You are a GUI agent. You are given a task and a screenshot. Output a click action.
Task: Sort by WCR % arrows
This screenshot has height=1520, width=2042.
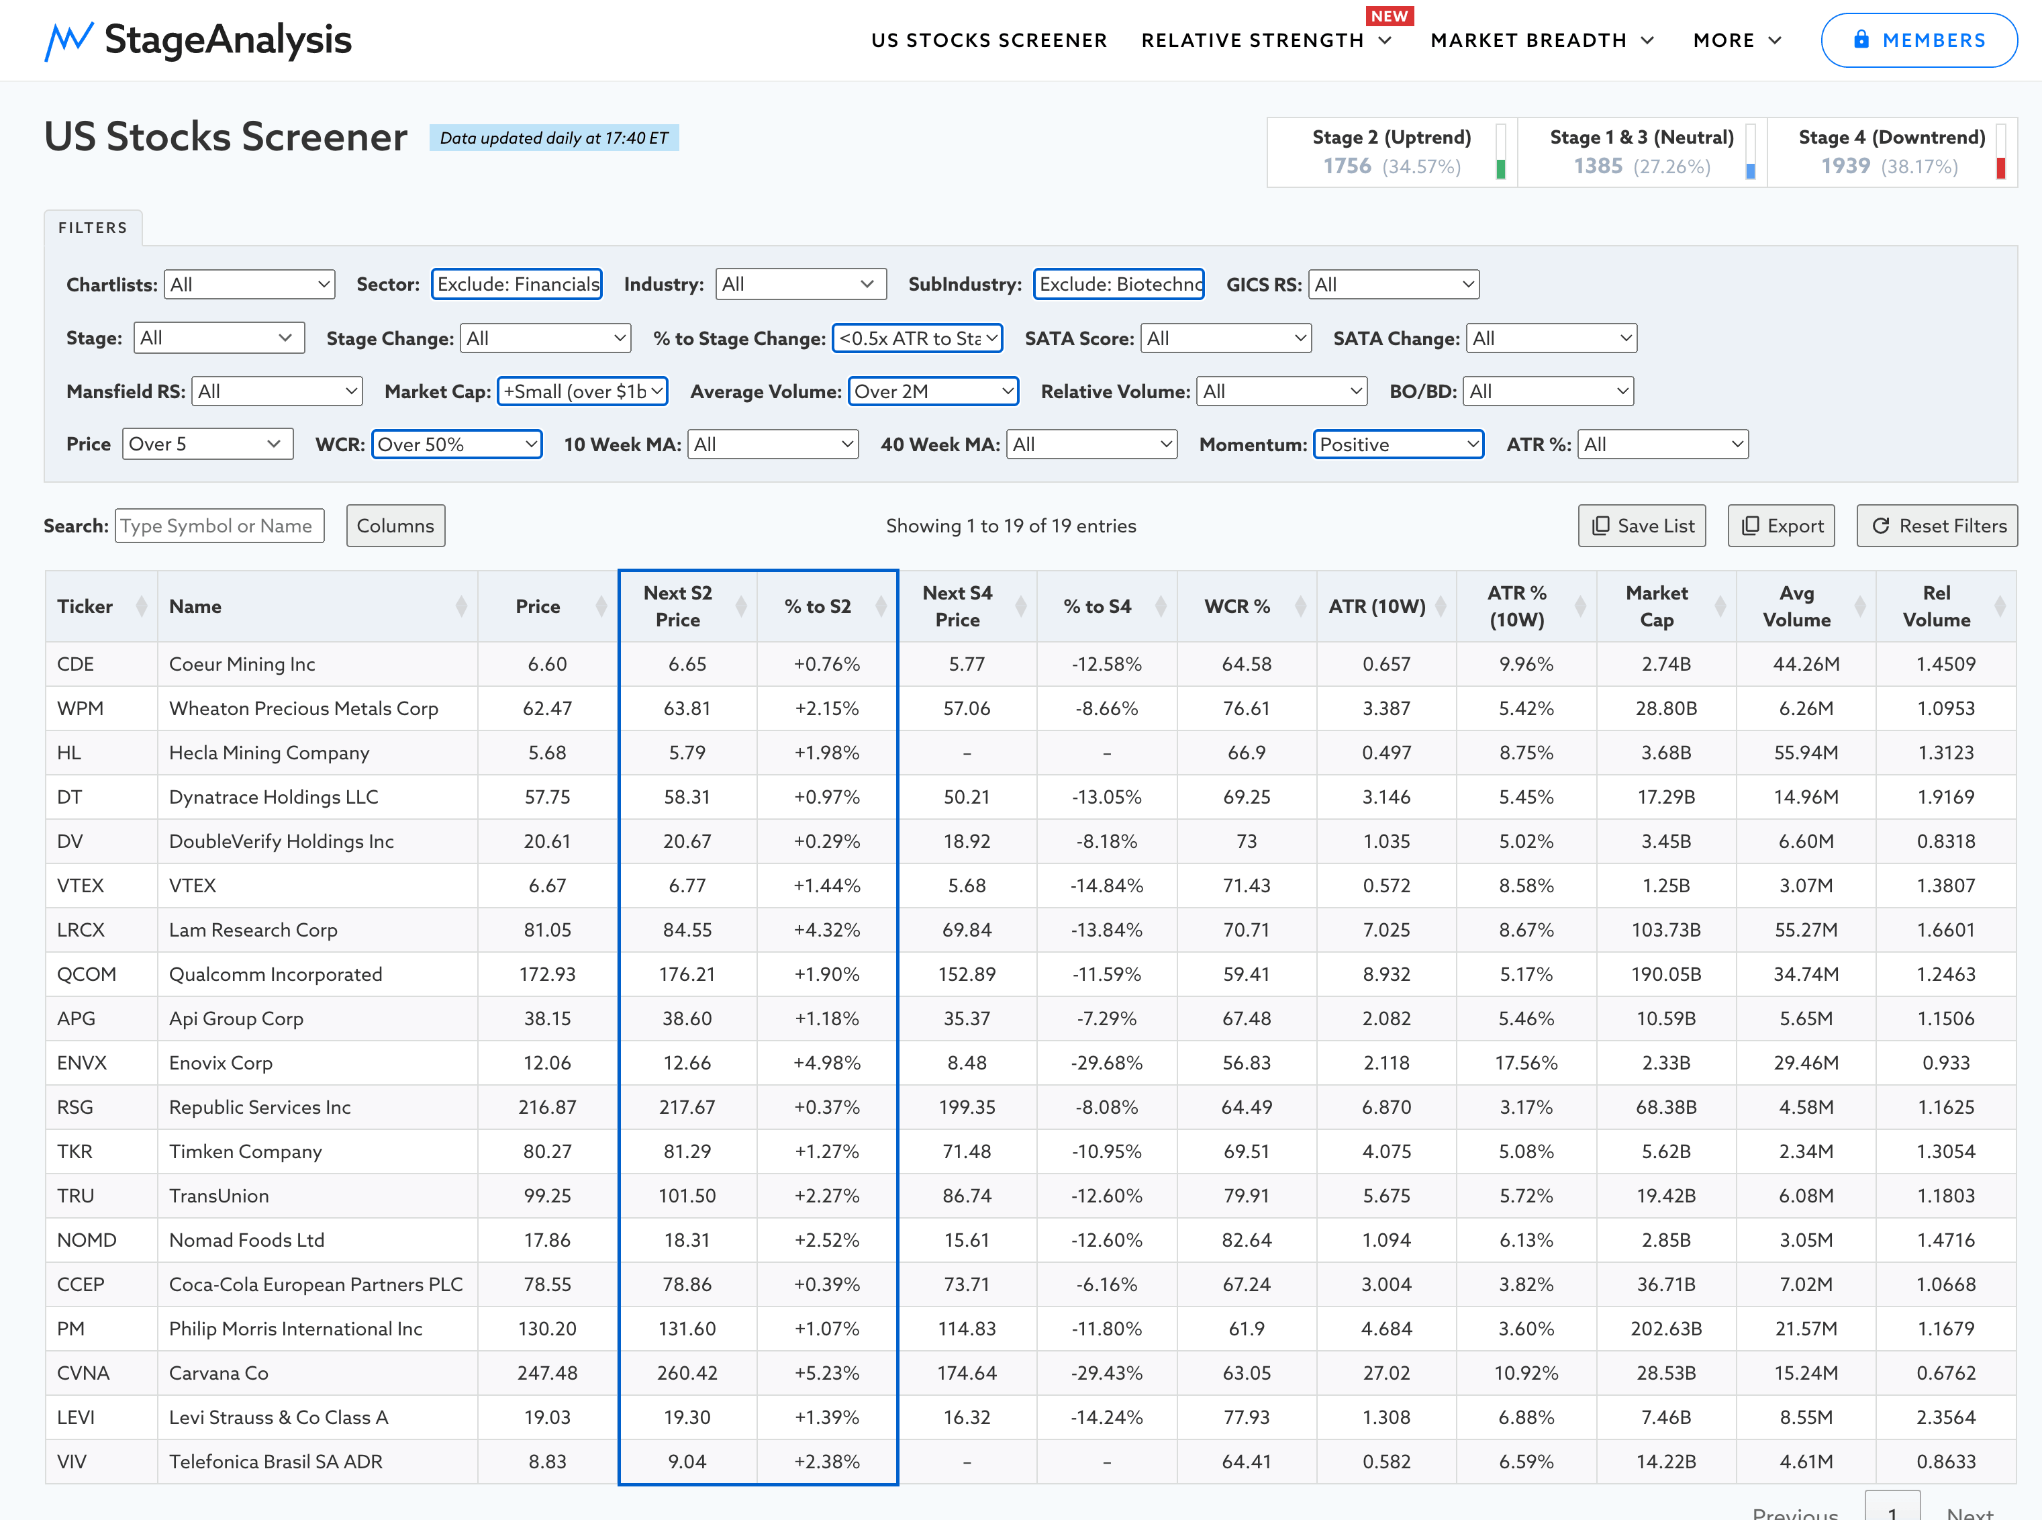click(x=1301, y=606)
